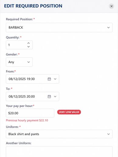Click the Another Uniform text area
The image size is (118, 157).
(59, 152)
